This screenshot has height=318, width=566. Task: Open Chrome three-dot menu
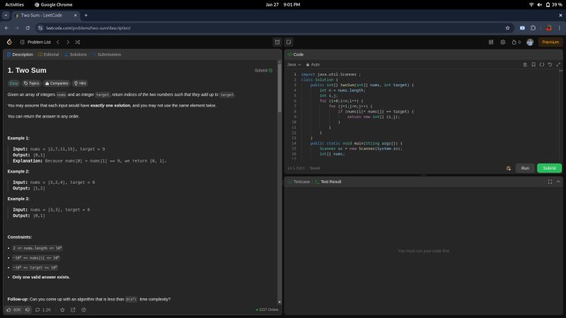tap(559, 28)
